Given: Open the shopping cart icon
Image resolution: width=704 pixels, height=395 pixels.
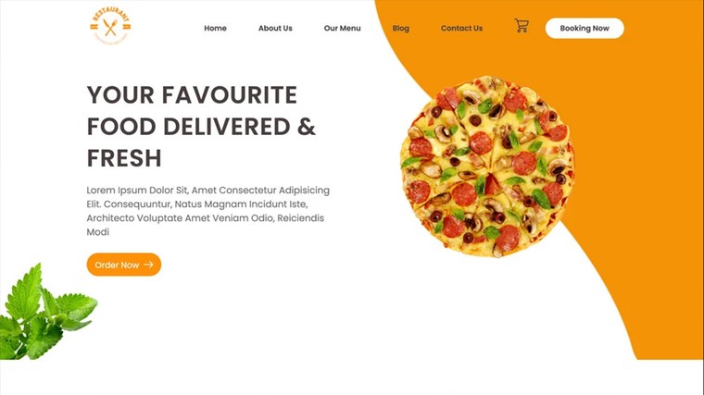Looking at the screenshot, I should [x=522, y=26].
